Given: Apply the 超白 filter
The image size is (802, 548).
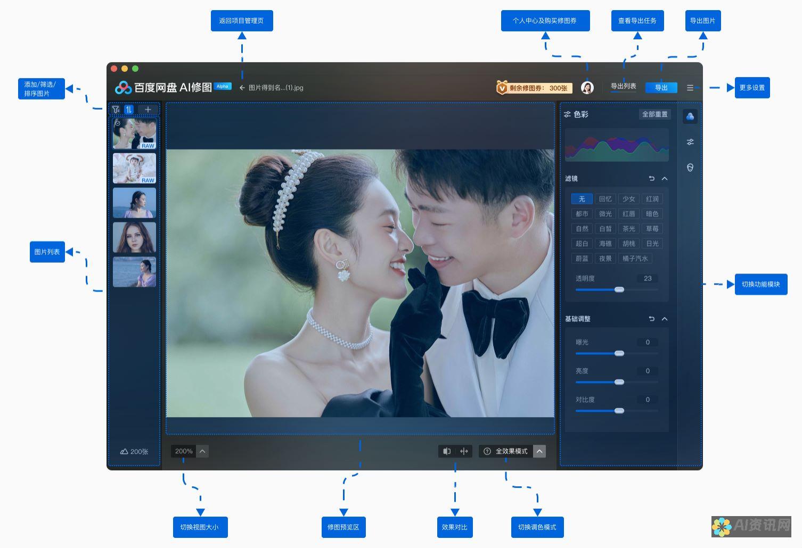Looking at the screenshot, I should click(x=582, y=244).
